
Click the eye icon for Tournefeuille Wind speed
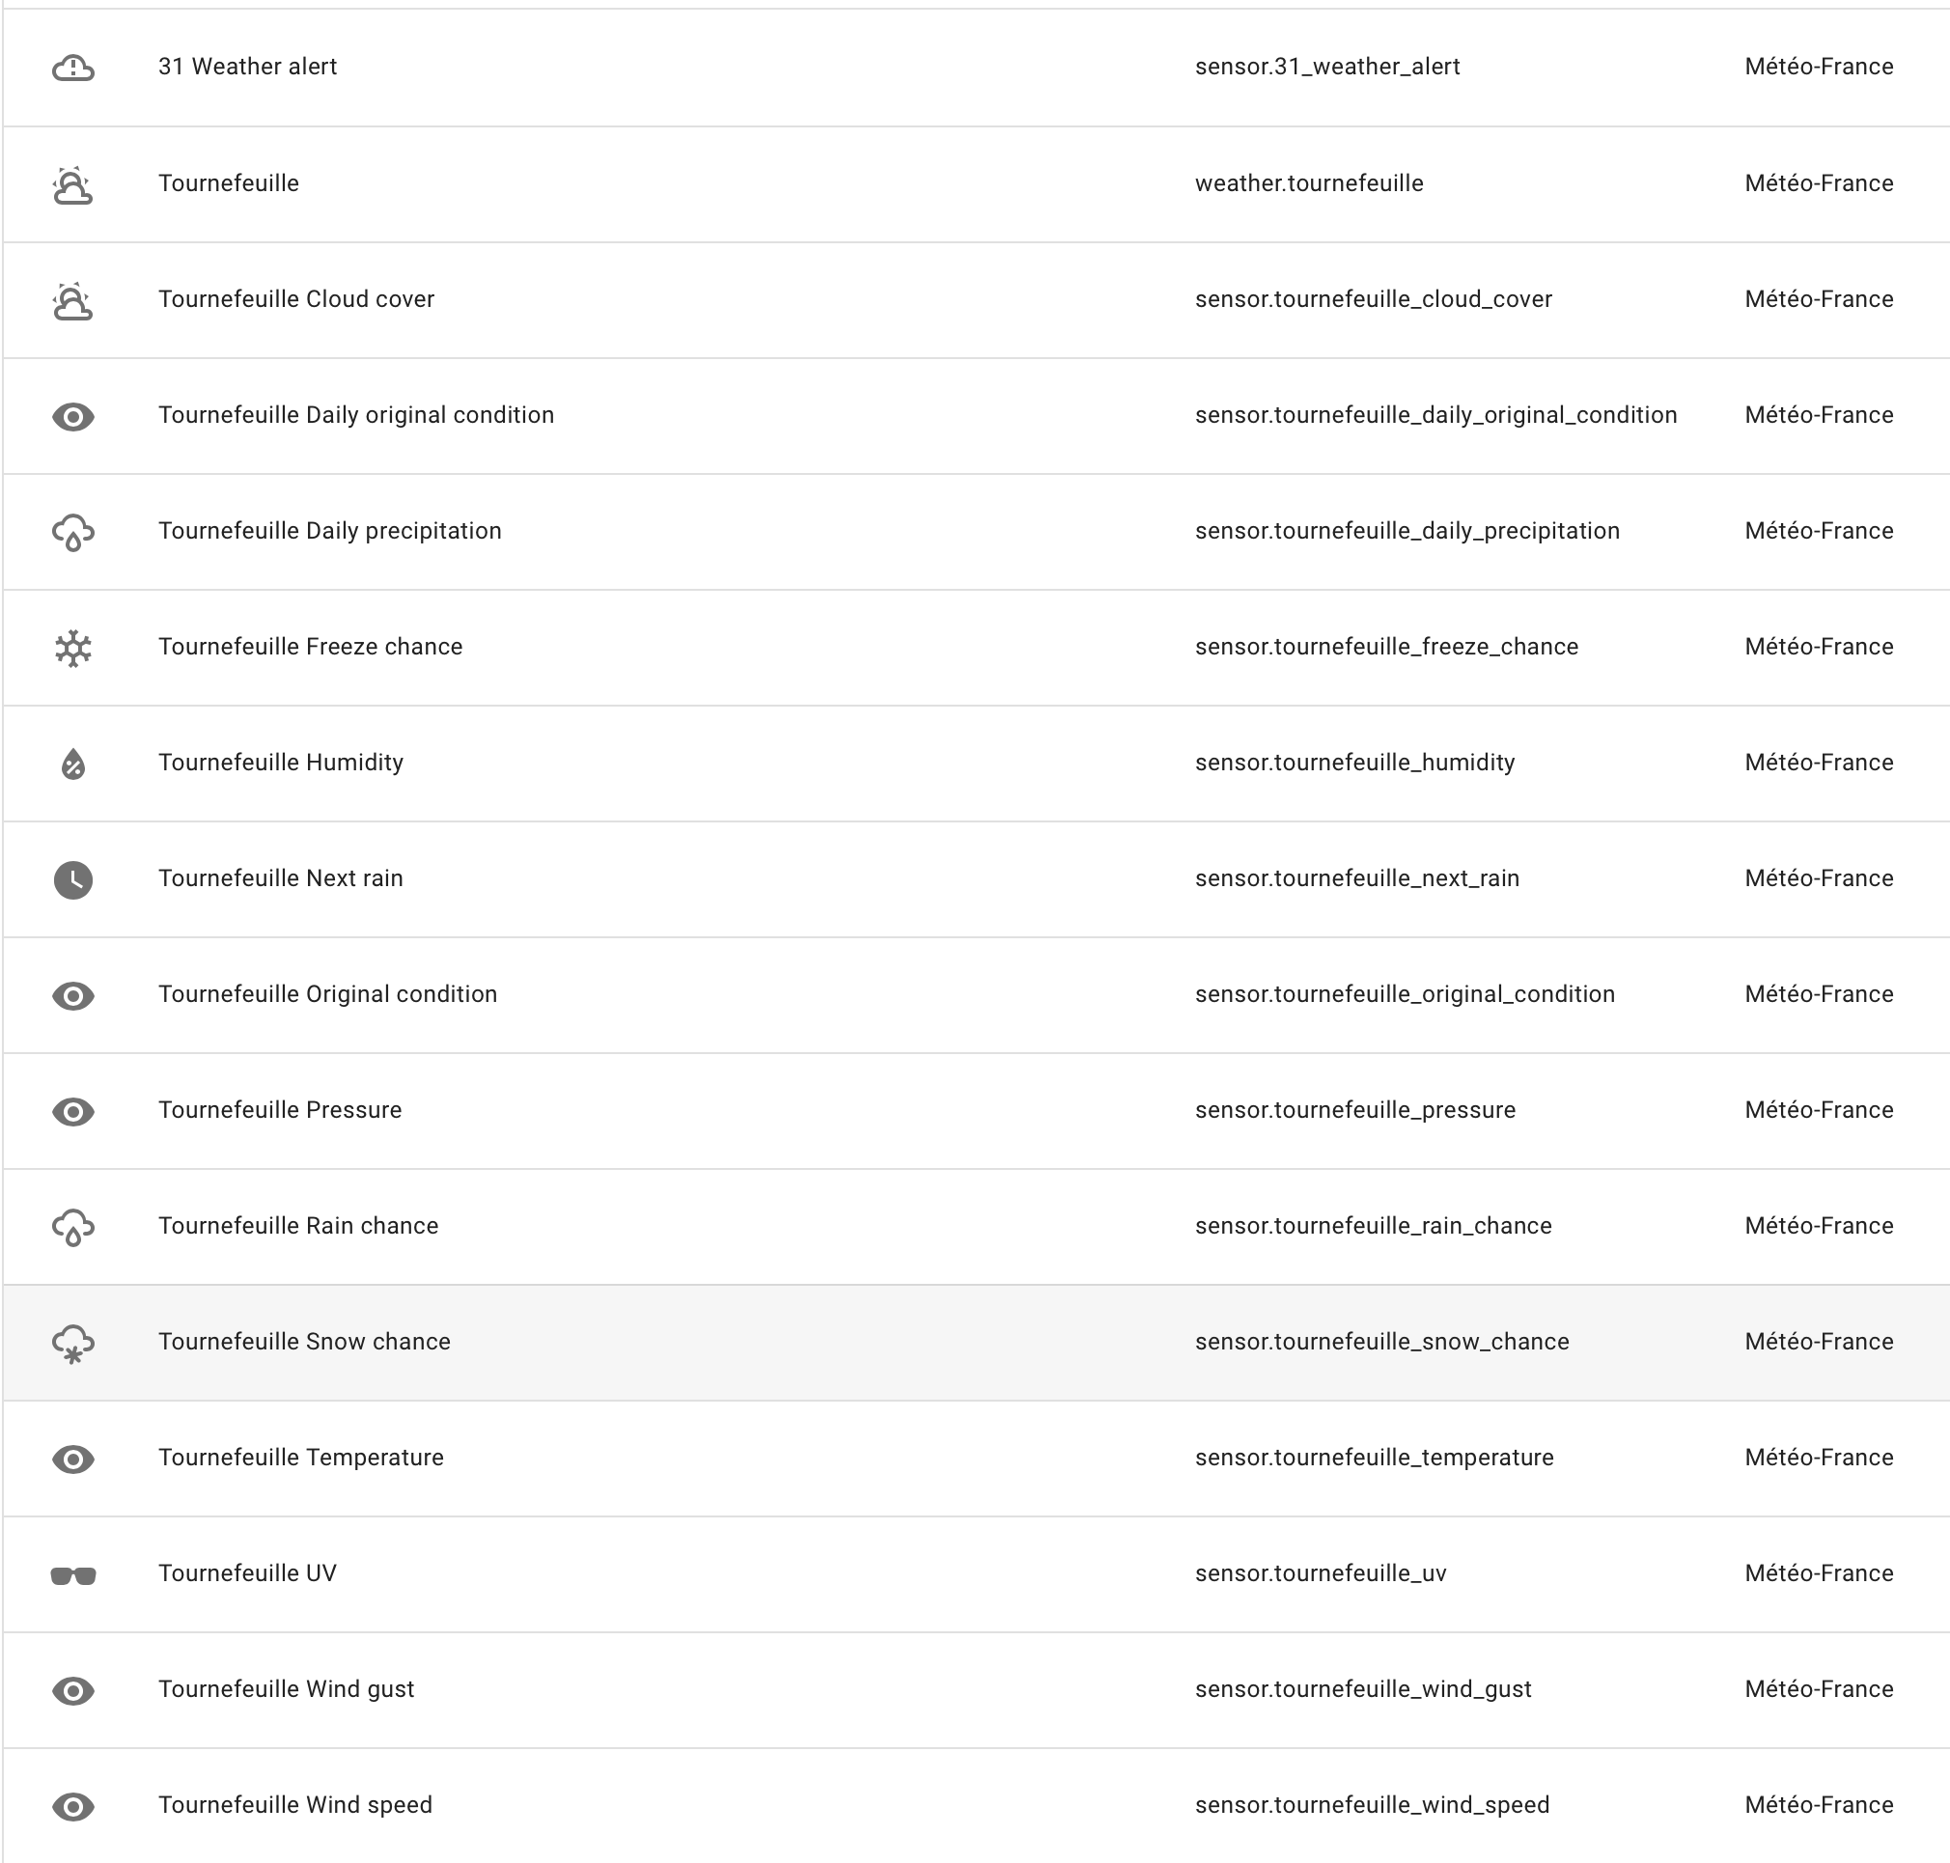tap(72, 1806)
